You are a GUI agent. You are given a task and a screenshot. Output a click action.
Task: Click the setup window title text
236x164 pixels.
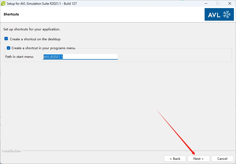[x=42, y=4]
